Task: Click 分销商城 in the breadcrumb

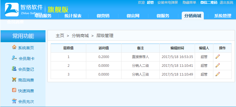Action: 80,36
